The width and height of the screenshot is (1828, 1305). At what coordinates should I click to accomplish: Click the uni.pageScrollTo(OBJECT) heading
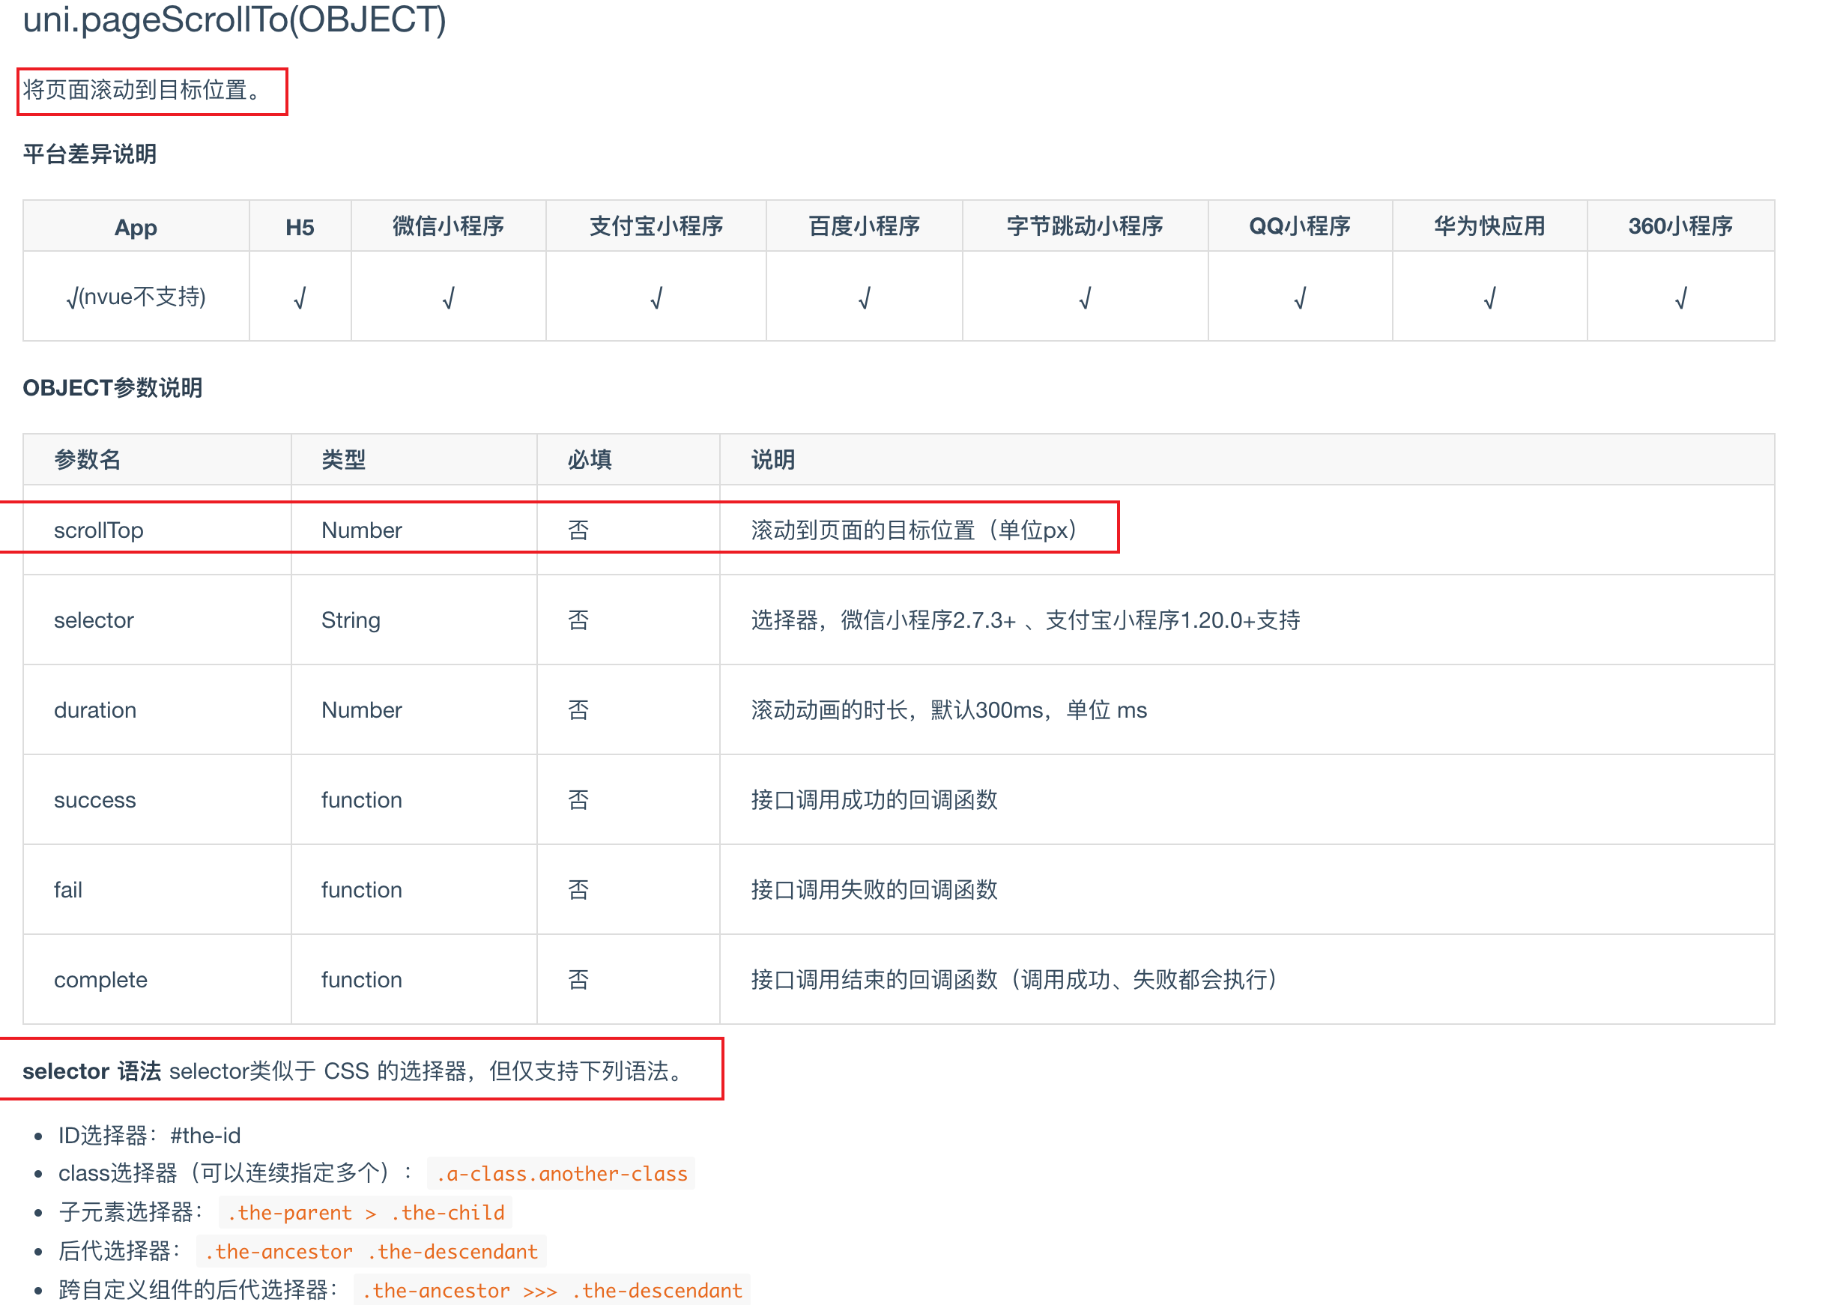click(234, 19)
